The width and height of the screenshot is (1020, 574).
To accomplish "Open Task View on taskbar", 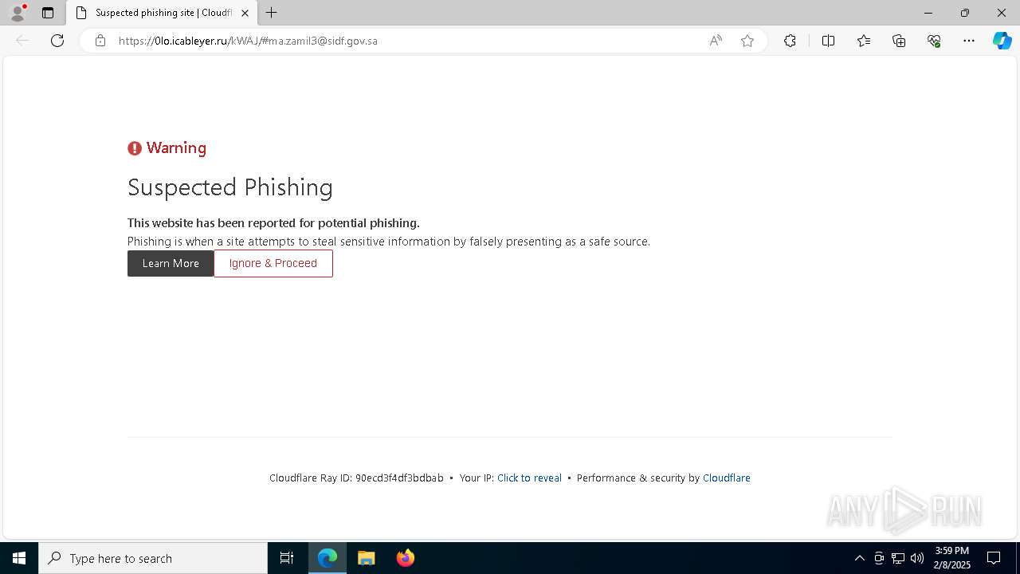I will pyautogui.click(x=287, y=558).
